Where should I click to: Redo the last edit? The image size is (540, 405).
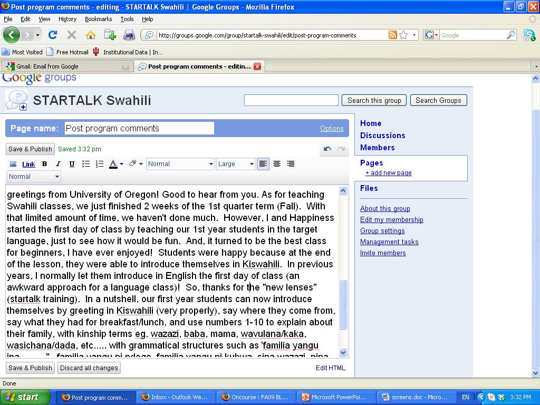[x=341, y=149]
